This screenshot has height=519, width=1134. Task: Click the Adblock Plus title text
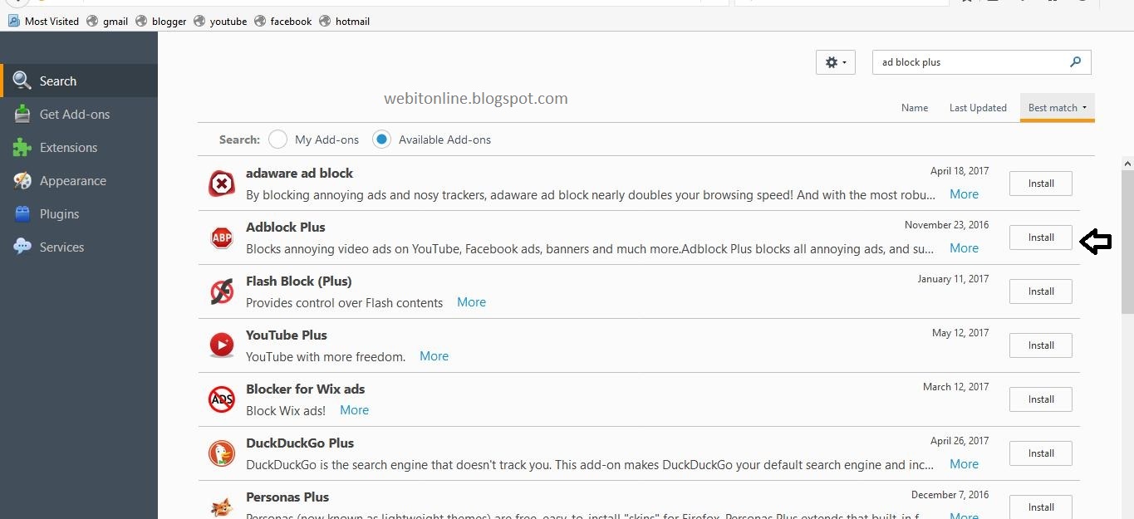click(x=286, y=227)
